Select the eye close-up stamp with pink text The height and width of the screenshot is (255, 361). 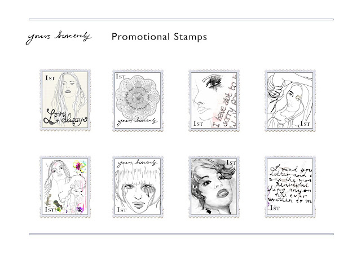(214, 100)
